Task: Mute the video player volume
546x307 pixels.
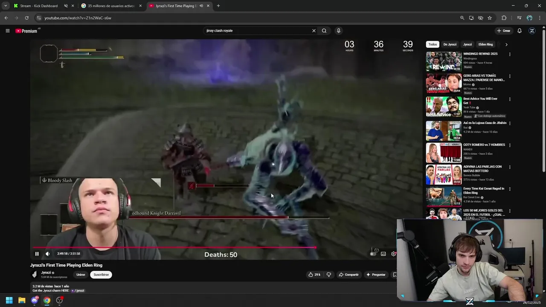Action: pyautogui.click(x=47, y=254)
